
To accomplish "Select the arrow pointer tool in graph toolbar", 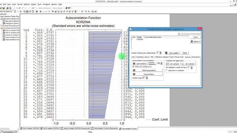I will click(53, 11).
